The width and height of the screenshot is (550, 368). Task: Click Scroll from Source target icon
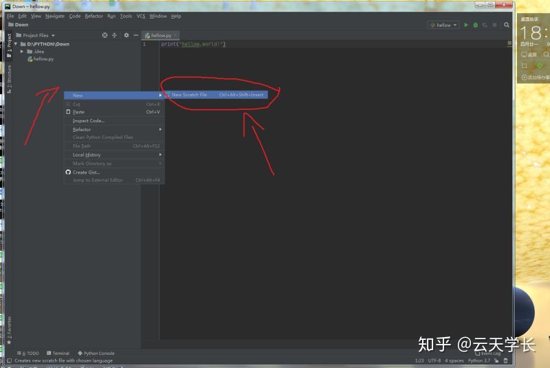(x=104, y=35)
